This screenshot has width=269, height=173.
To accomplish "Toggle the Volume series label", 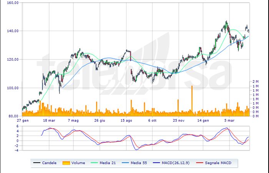I will [79, 163].
